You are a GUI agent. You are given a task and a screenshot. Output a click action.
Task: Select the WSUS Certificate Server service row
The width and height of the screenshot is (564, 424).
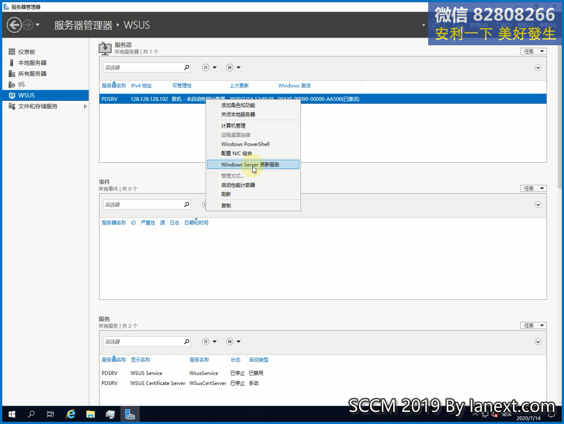[322, 383]
